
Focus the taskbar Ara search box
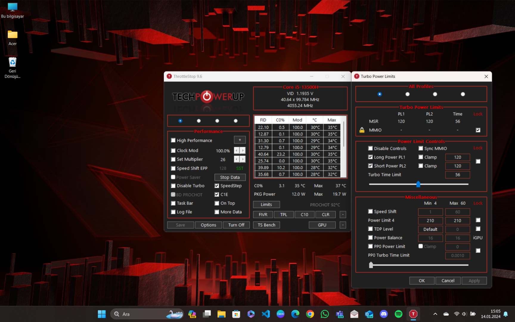[x=147, y=314]
